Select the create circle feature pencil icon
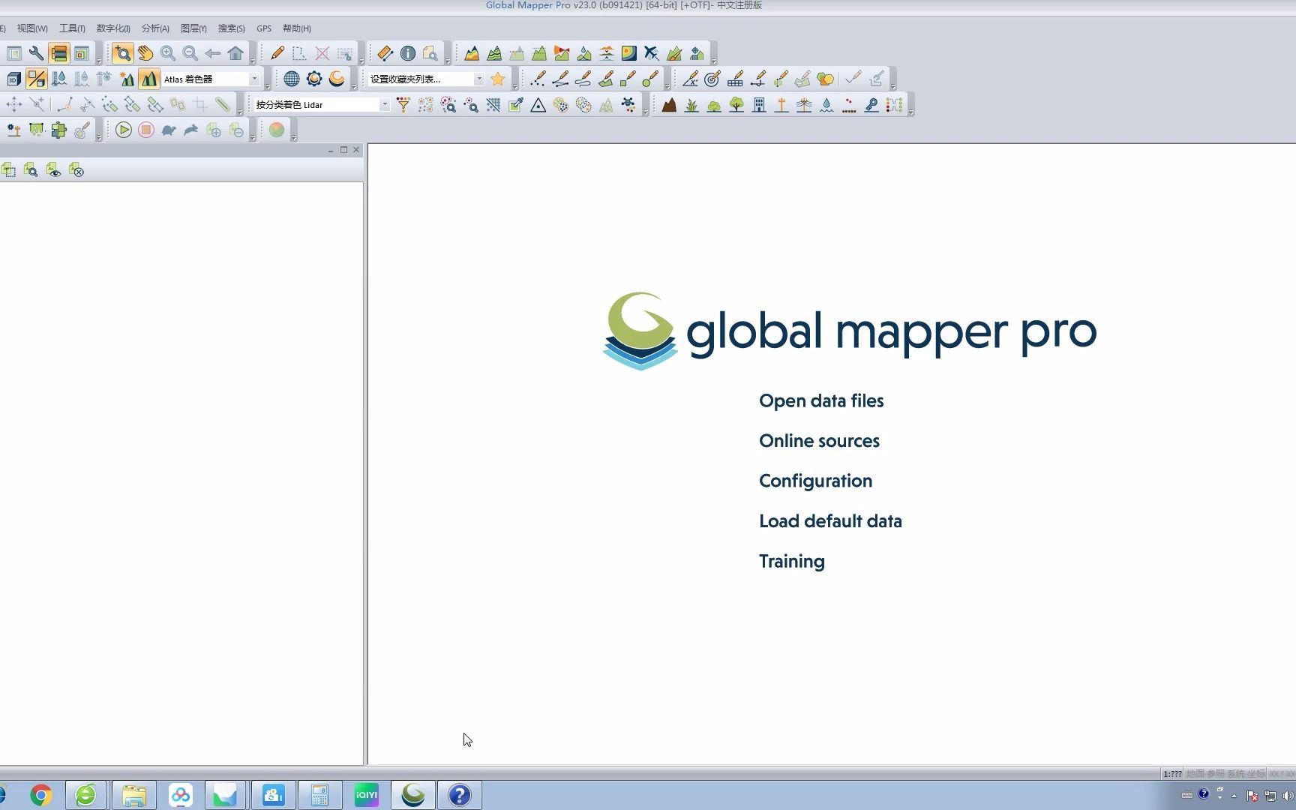 [x=650, y=79]
